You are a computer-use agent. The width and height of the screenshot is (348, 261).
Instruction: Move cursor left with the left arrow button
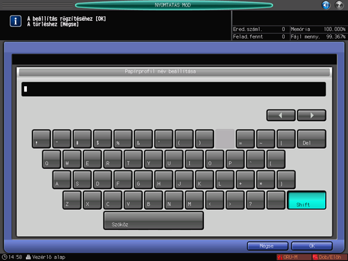coord(281,115)
